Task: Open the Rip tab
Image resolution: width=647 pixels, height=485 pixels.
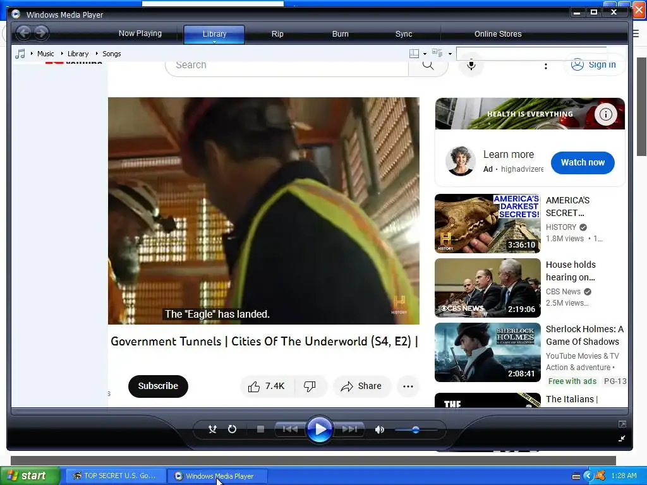Action: pyautogui.click(x=277, y=34)
